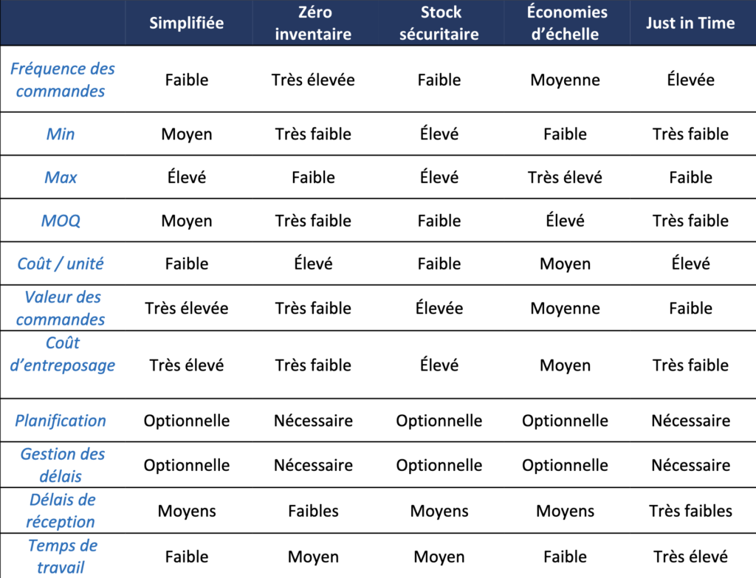Viewport: 756px width, 578px height.
Task: Select the Valeur des commandes row label
Action: click(61, 308)
